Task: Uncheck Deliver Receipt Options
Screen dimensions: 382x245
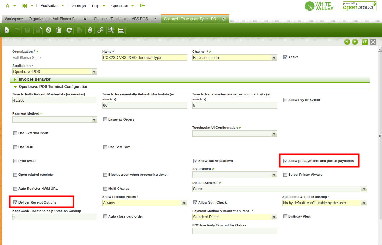Action: [x=15, y=202]
